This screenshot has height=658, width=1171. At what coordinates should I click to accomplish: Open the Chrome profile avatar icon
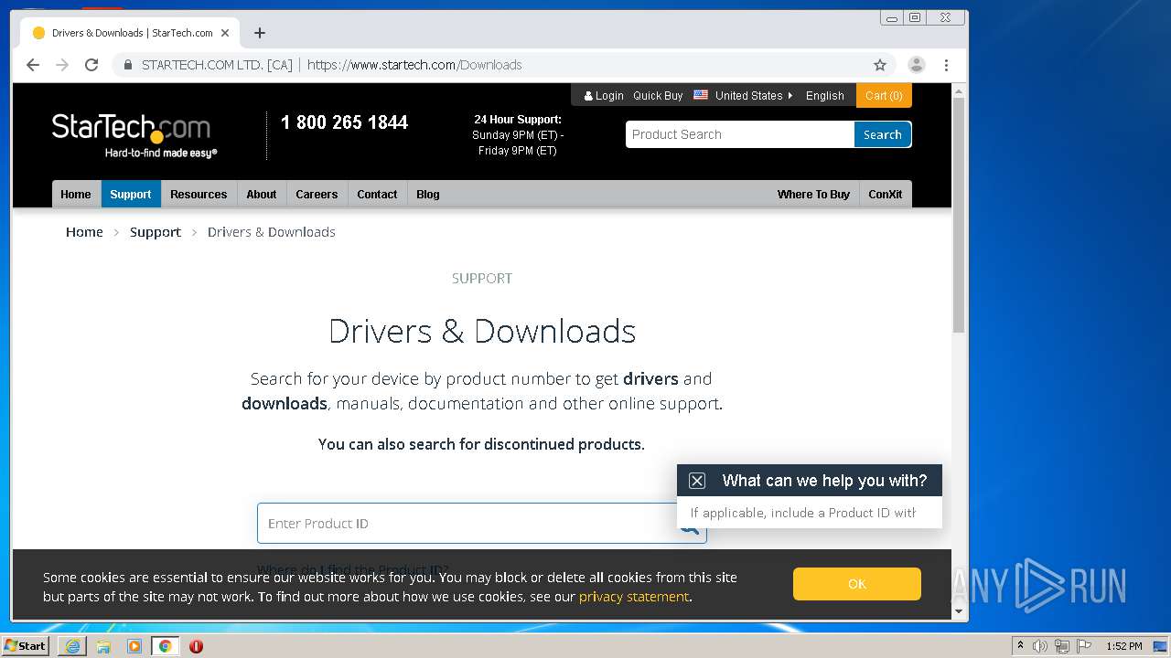916,65
